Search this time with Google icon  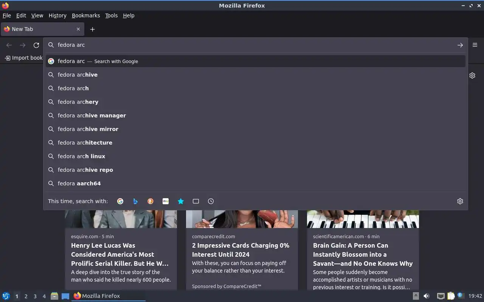coord(120,201)
